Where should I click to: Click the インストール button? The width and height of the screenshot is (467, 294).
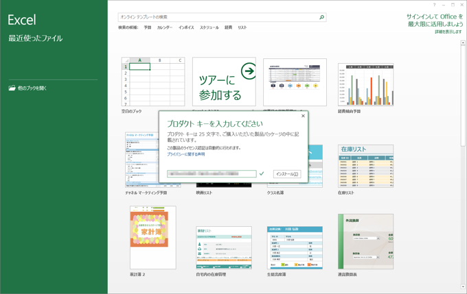click(287, 174)
